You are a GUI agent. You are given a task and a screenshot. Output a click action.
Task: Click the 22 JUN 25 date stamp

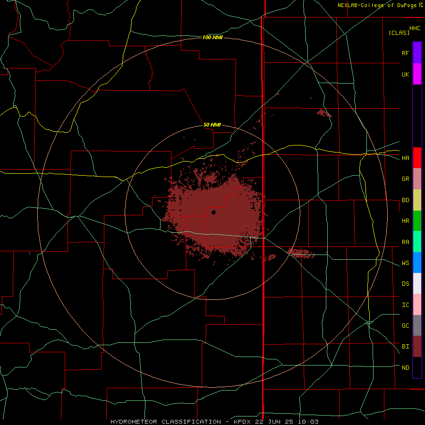pos(276,422)
